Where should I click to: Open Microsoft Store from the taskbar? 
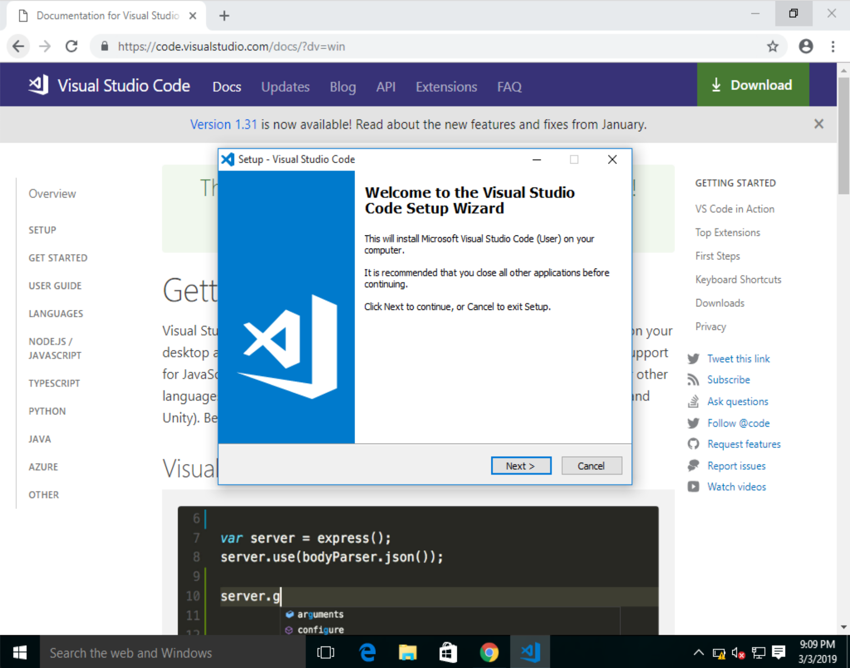click(448, 653)
